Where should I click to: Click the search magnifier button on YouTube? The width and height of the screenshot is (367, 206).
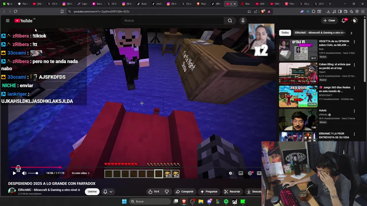coord(230,21)
